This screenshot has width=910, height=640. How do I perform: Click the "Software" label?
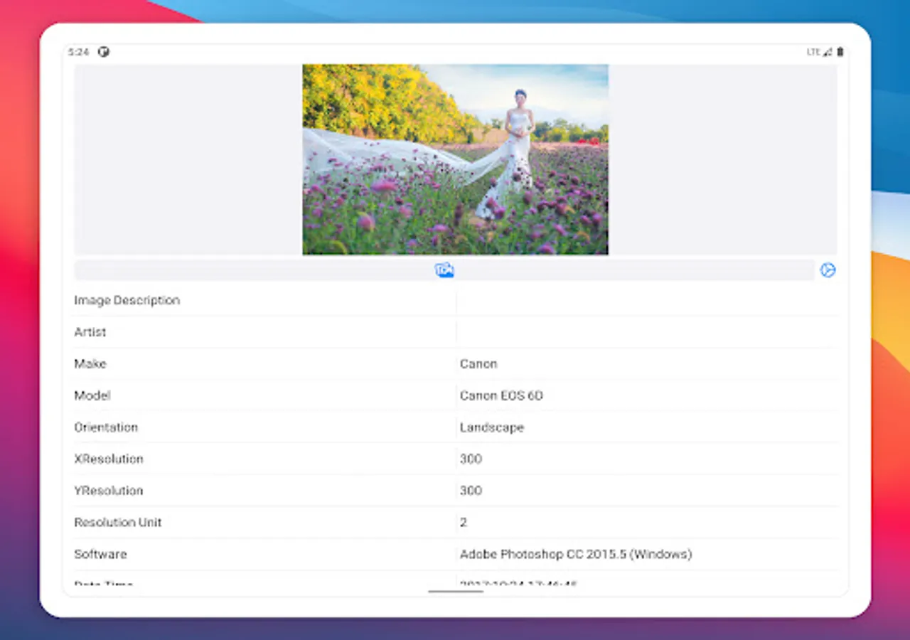(101, 554)
